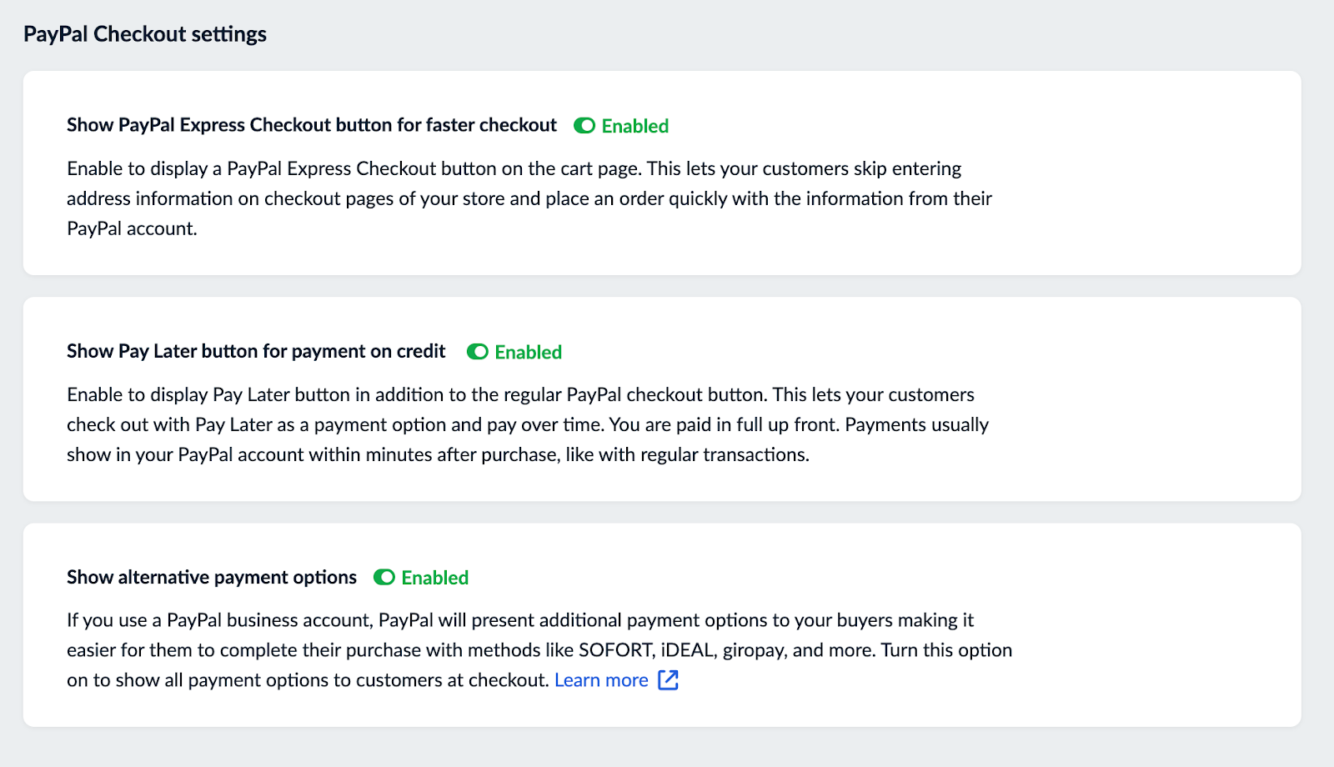
Task: Click the external link icon beside Learn more
Action: tap(668, 680)
